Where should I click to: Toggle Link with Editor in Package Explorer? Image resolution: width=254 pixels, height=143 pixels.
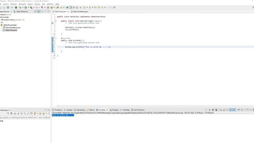click(x=39, y=12)
